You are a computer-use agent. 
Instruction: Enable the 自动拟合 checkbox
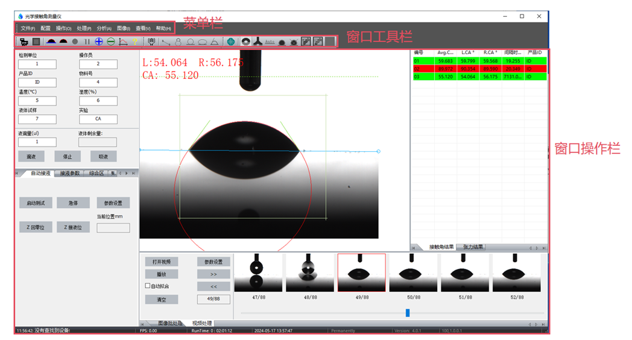(148, 286)
